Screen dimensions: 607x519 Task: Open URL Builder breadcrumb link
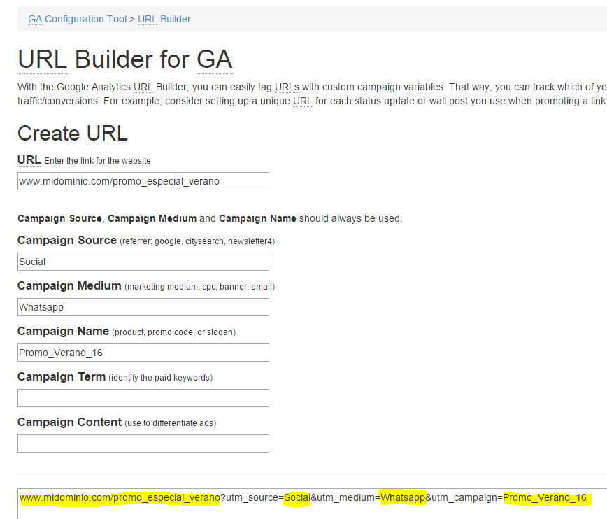(164, 19)
